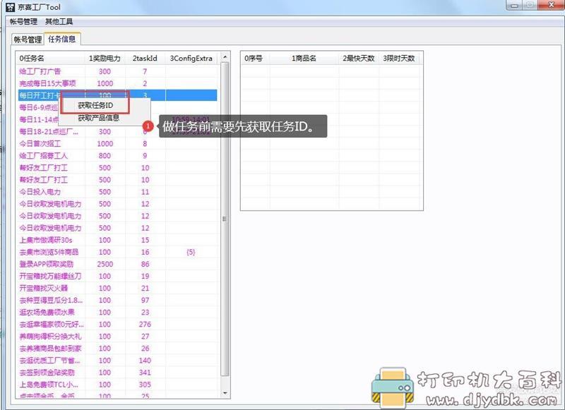Viewport: 565px width, 410px height.
Task: Click the taskId cell showing 276
Action: click(145, 325)
